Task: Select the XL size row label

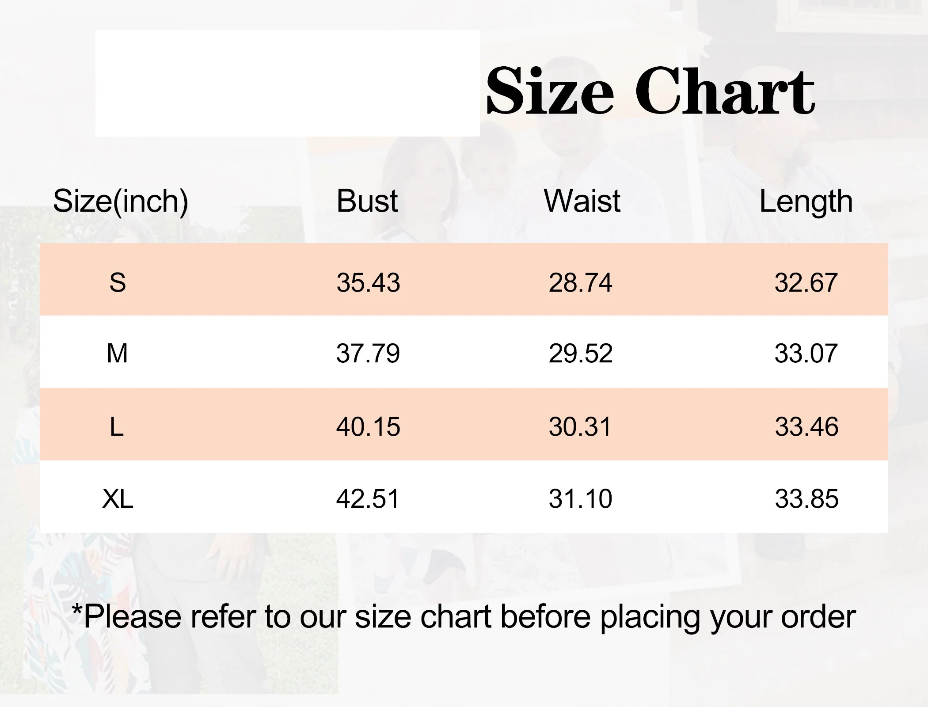Action: click(118, 499)
